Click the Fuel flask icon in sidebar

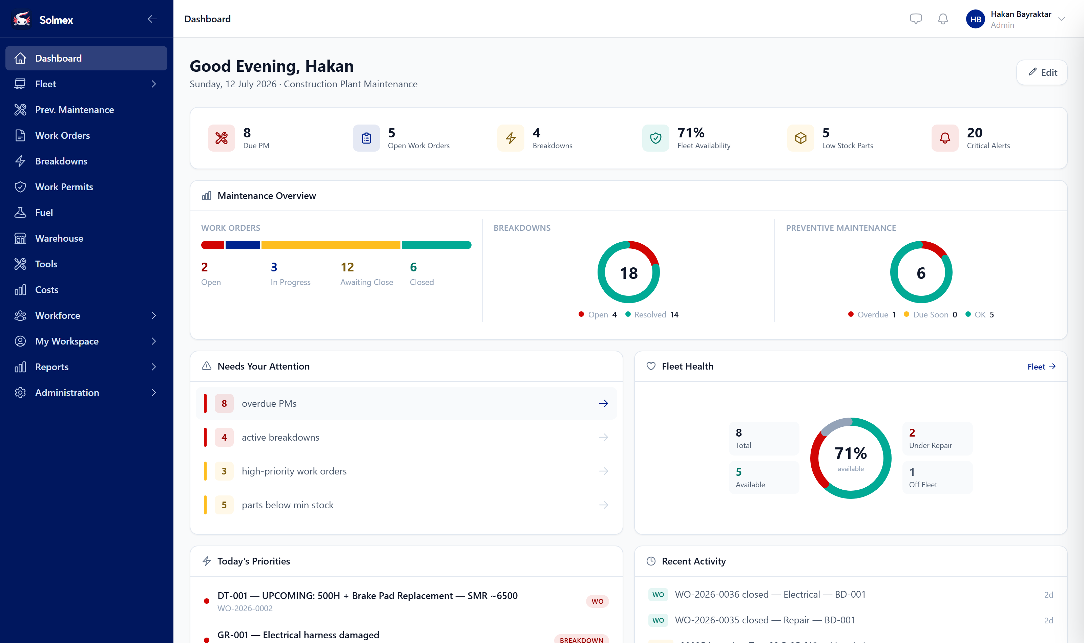pyautogui.click(x=20, y=212)
